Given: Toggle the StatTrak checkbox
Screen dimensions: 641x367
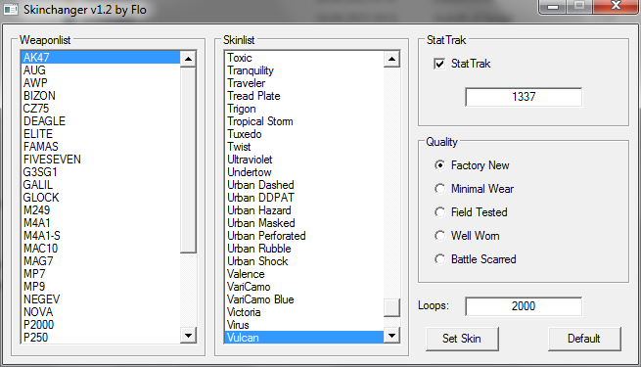Looking at the screenshot, I should coord(439,64).
